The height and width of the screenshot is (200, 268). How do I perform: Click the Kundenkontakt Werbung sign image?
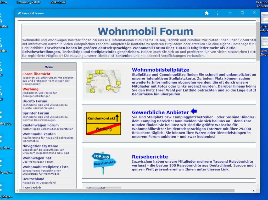(103, 123)
